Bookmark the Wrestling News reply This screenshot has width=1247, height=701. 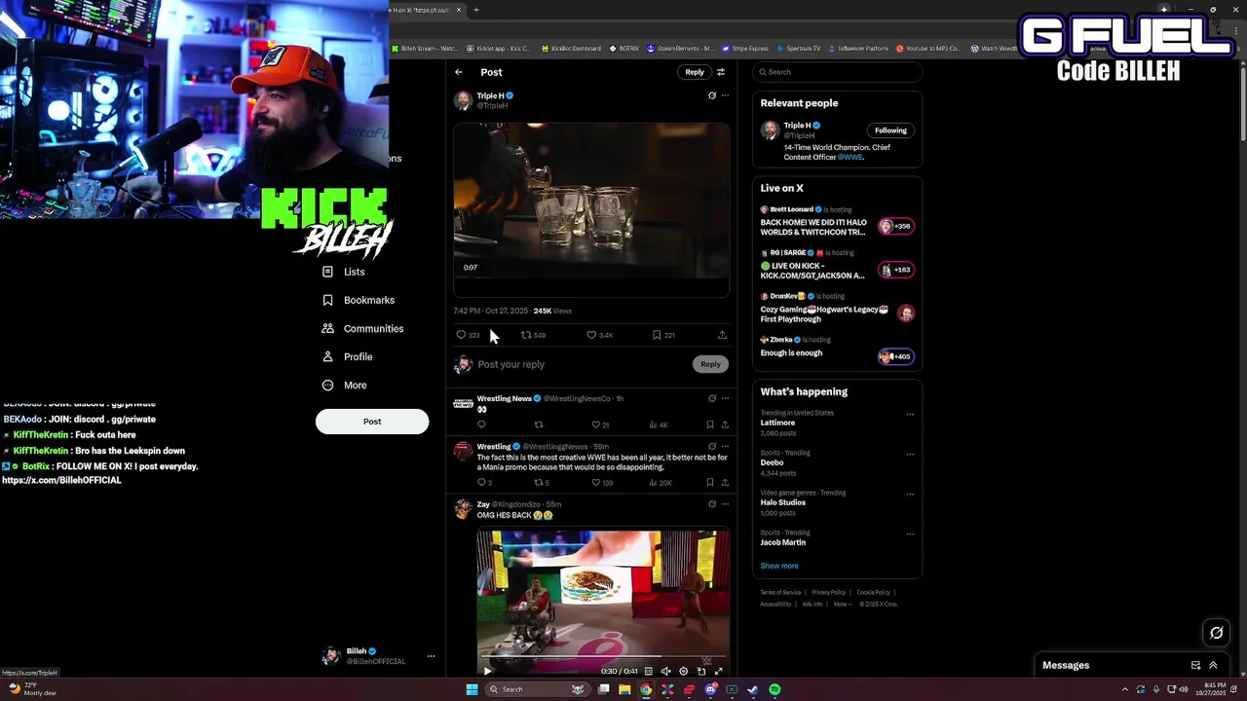[709, 424]
